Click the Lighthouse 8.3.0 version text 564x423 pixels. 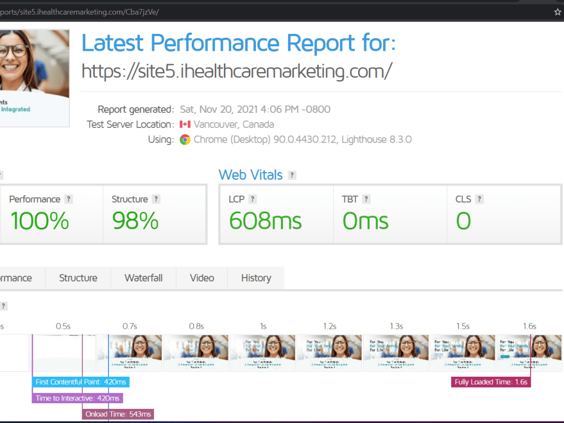pyautogui.click(x=377, y=139)
